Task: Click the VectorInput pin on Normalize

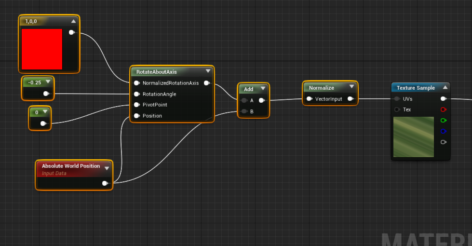Action: pos(309,99)
